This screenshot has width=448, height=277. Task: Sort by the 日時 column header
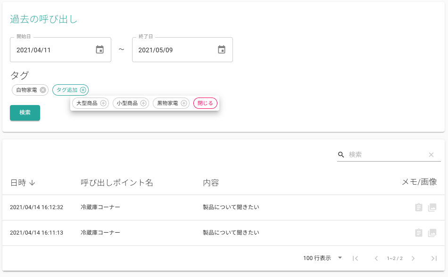[23, 183]
